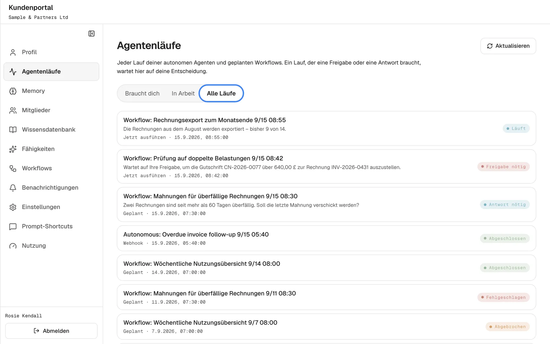Click the Freigabe nötig status badge
This screenshot has height=344, width=550.
point(503,167)
